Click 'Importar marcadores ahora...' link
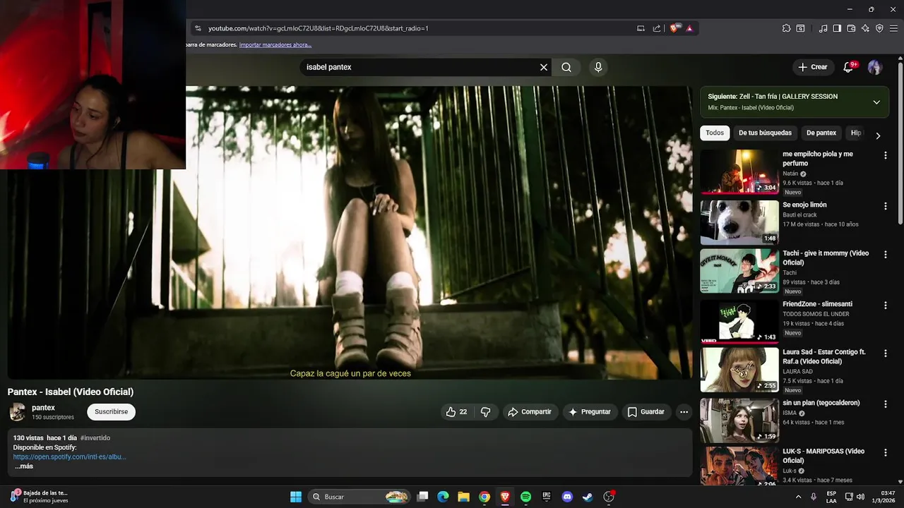 [275, 44]
